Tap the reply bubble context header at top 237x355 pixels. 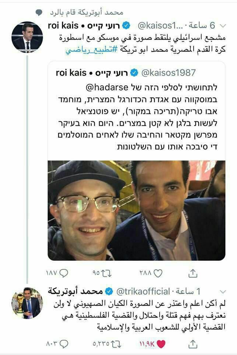pyautogui.click(x=80, y=13)
